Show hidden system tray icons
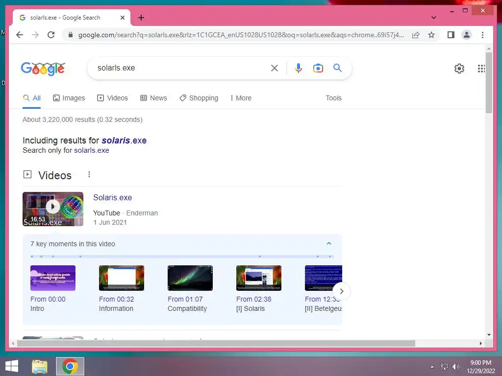Screen dimensions: 502x376 (432, 367)
